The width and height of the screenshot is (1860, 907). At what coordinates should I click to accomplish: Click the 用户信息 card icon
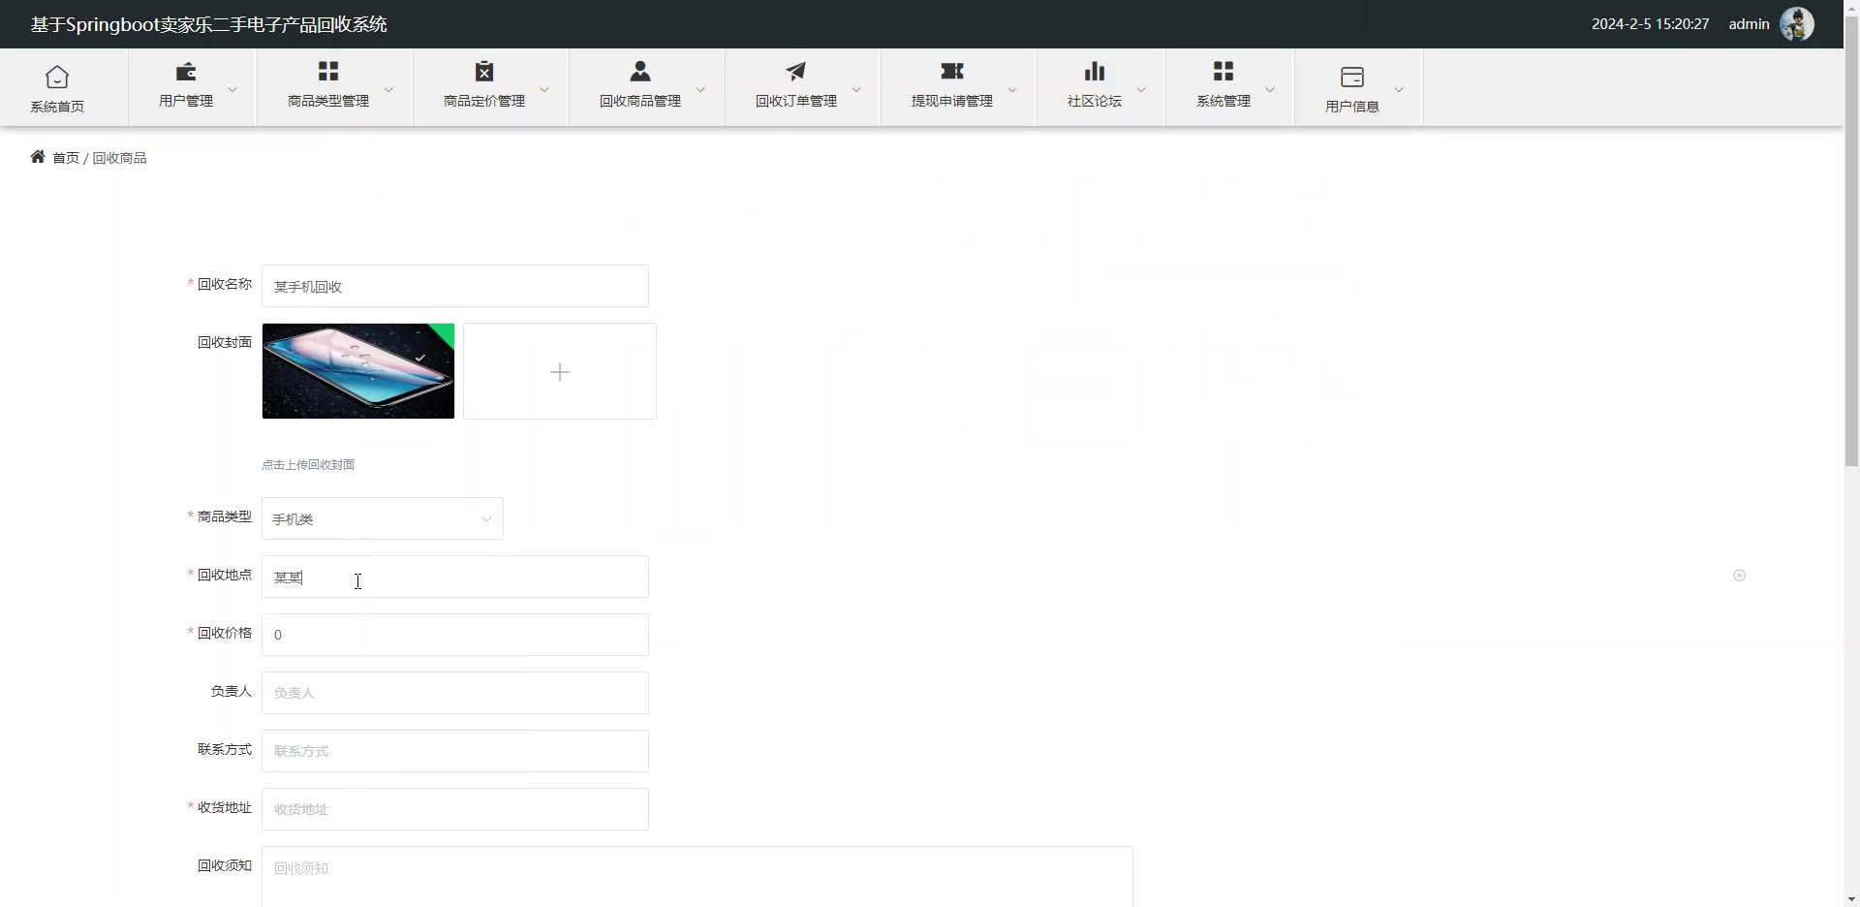[1352, 77]
